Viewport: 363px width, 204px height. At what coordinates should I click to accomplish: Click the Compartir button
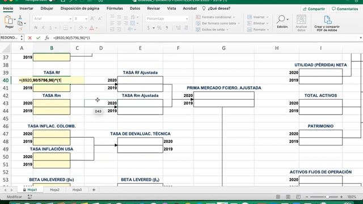314,9
